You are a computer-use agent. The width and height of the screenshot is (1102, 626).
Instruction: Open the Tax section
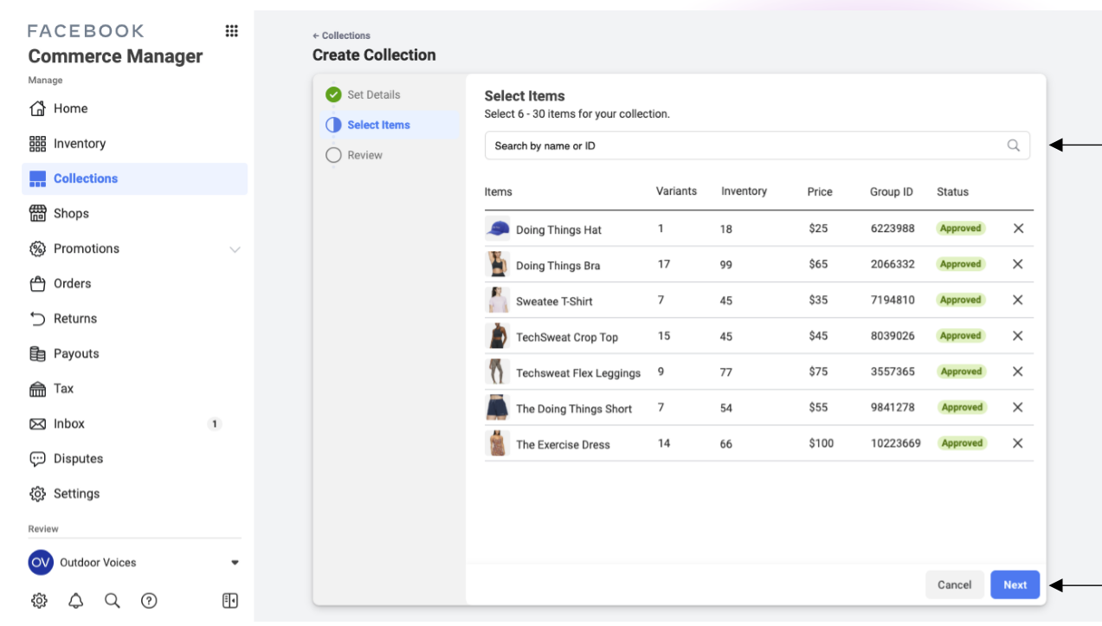65,388
